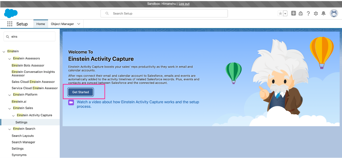Open the favorites list dropdown arrow
This screenshot has height=158, width=342.
(x=285, y=13)
